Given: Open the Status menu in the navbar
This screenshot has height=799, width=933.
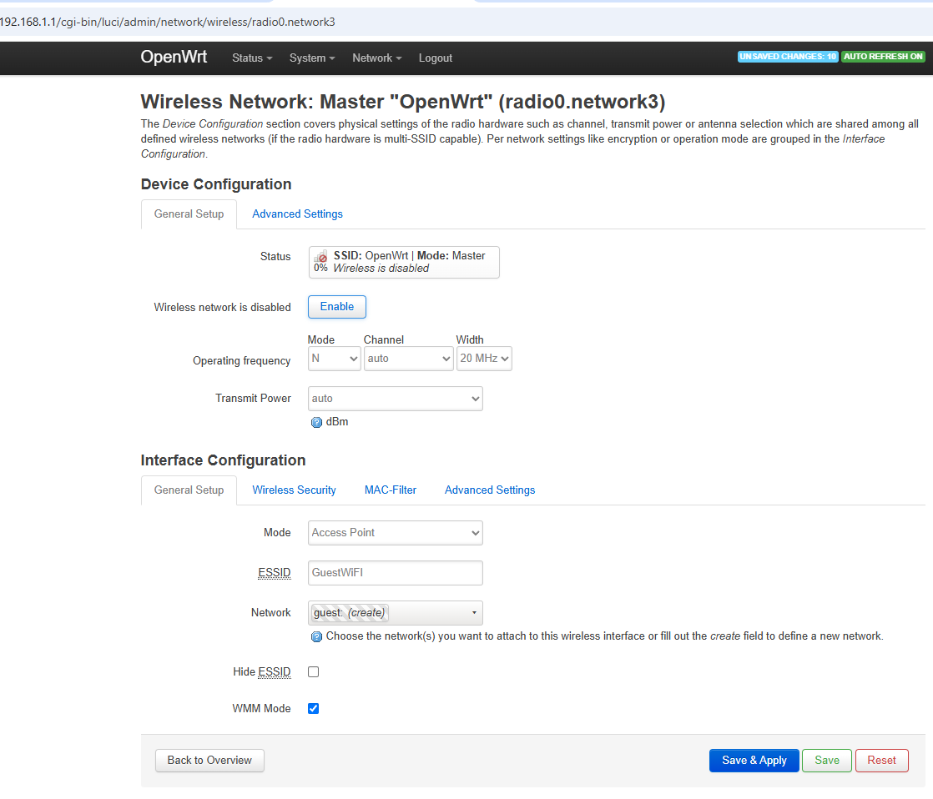Looking at the screenshot, I should coord(252,58).
